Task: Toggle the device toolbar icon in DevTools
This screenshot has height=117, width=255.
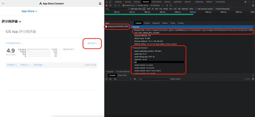Action: pos(110,2)
